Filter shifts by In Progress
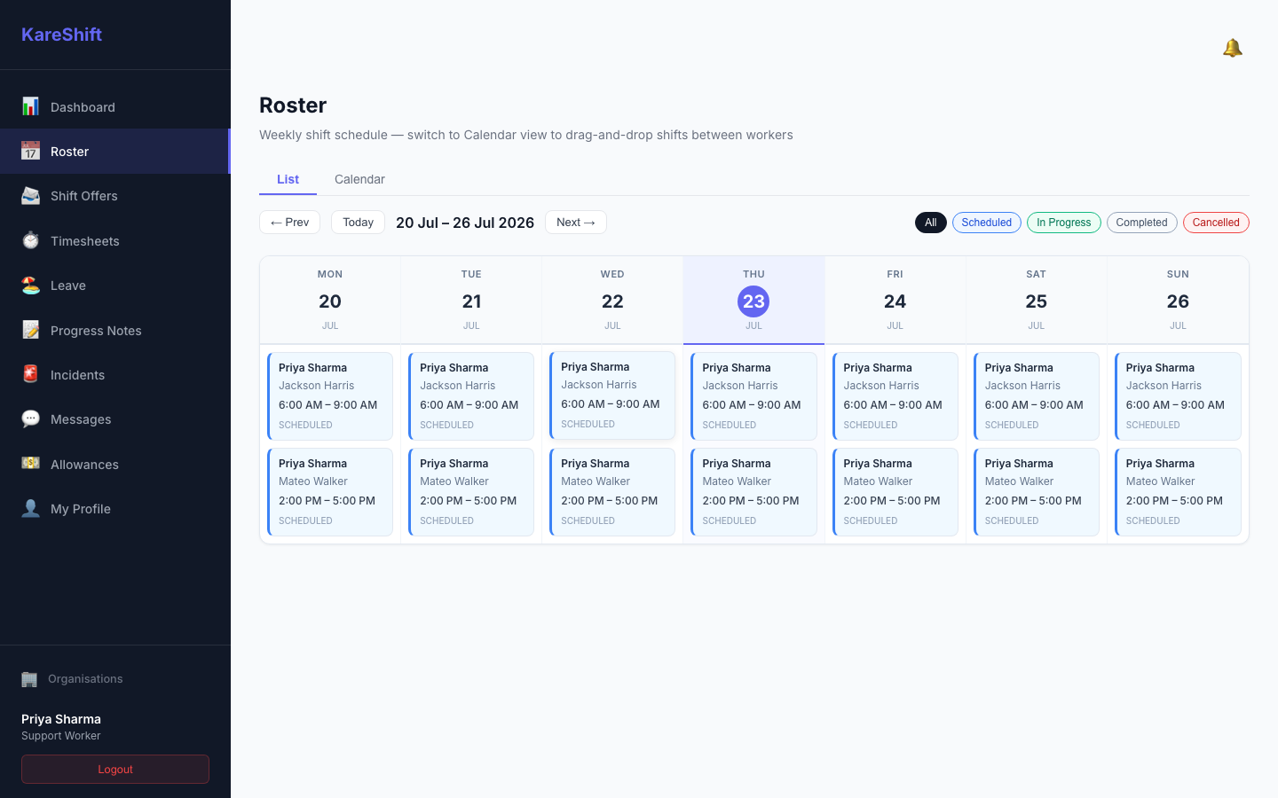1278x798 pixels. coord(1063,223)
